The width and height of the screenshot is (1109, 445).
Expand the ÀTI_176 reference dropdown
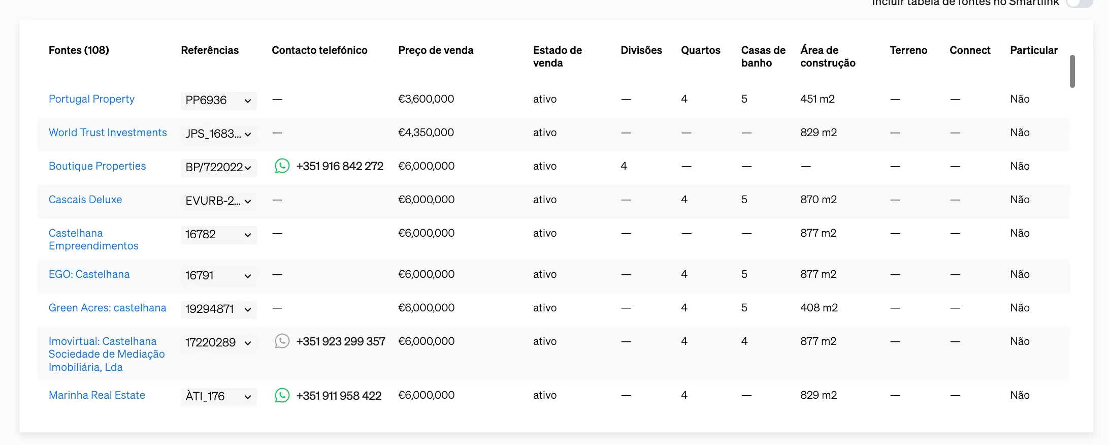click(218, 397)
